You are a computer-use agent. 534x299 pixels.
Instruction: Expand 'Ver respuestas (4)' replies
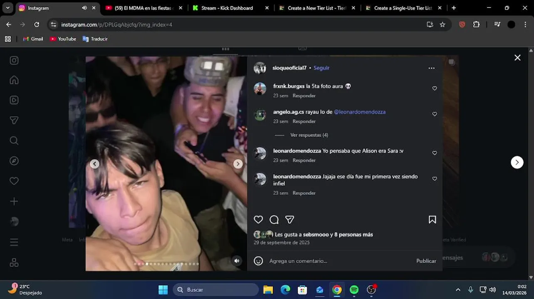coord(309,135)
